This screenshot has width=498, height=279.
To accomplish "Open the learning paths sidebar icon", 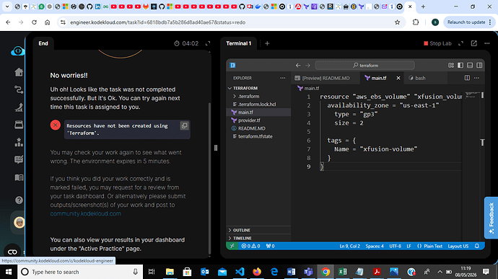I will coord(19,90).
